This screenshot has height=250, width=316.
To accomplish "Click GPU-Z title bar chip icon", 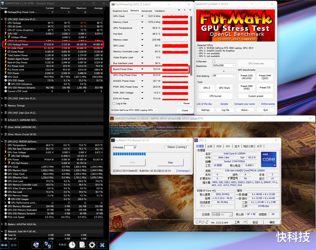I will coord(113,4).
